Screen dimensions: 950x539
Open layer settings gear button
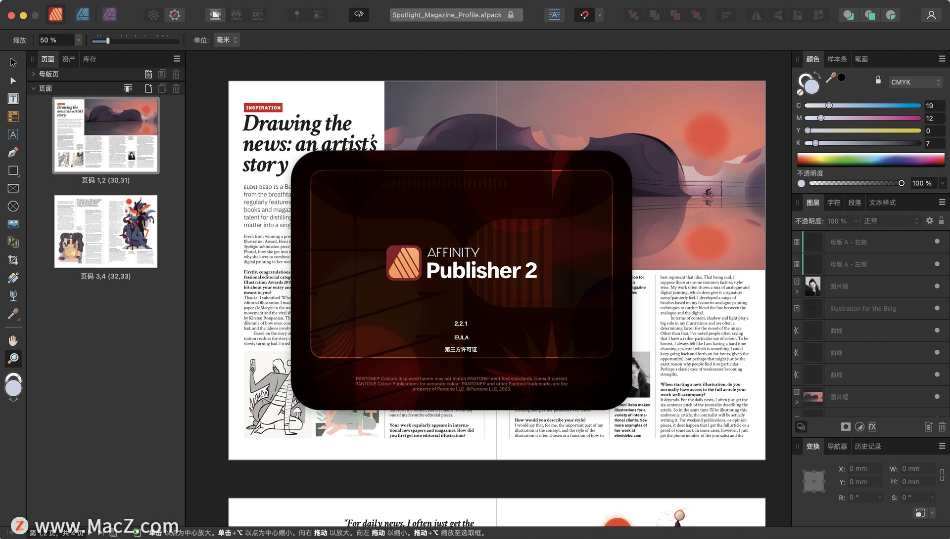click(930, 220)
